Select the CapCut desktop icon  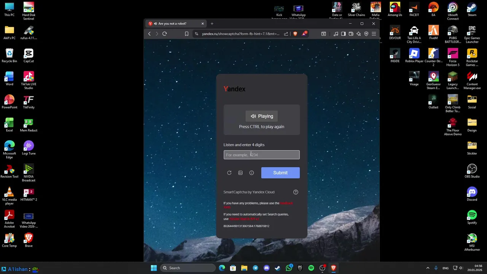tap(29, 56)
